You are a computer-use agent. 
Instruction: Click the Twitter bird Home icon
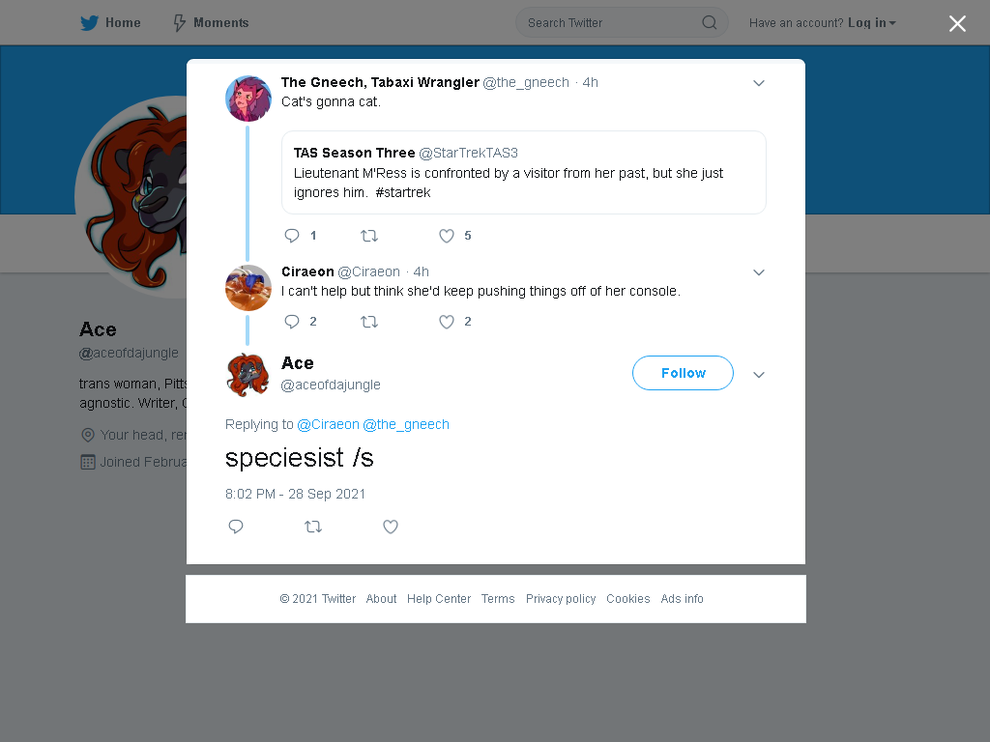[x=89, y=23]
